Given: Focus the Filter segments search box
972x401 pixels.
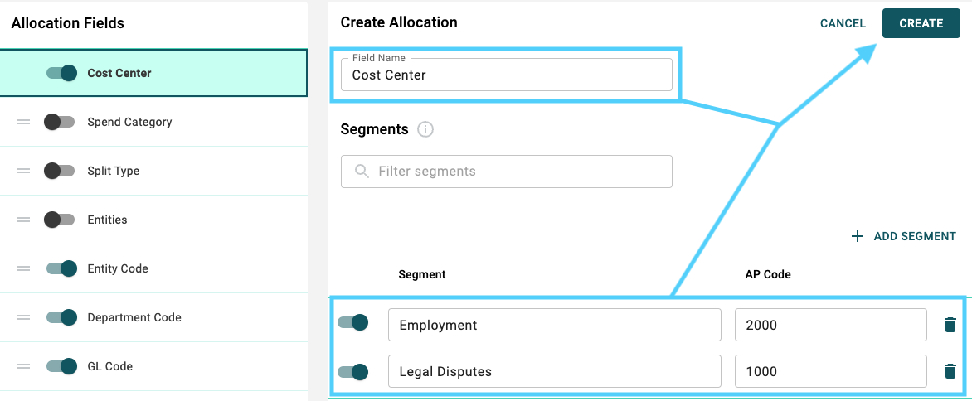Looking at the screenshot, I should (x=507, y=172).
